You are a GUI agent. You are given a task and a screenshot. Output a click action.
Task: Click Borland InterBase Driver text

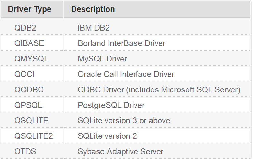click(x=121, y=43)
